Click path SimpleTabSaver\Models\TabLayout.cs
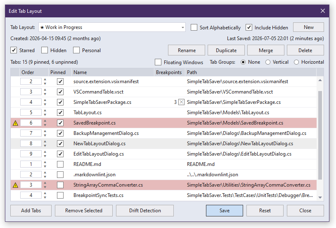This screenshot has width=336, height=228. (x=228, y=113)
